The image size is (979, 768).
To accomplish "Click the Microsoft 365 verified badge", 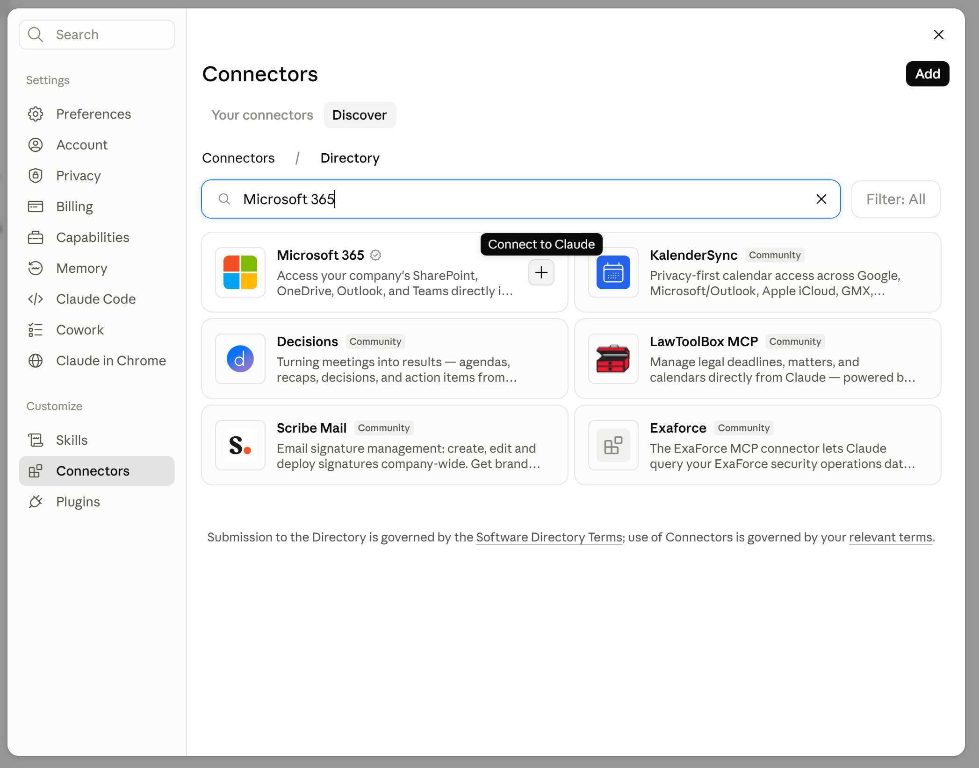I will (x=375, y=255).
